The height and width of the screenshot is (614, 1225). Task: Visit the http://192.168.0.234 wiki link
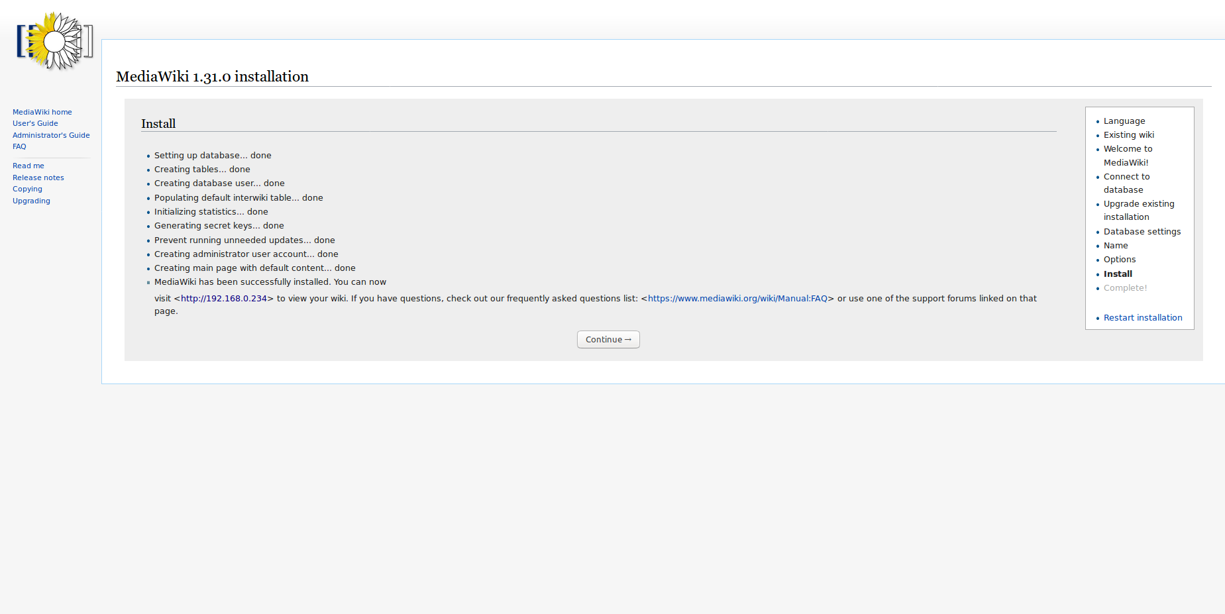click(224, 299)
